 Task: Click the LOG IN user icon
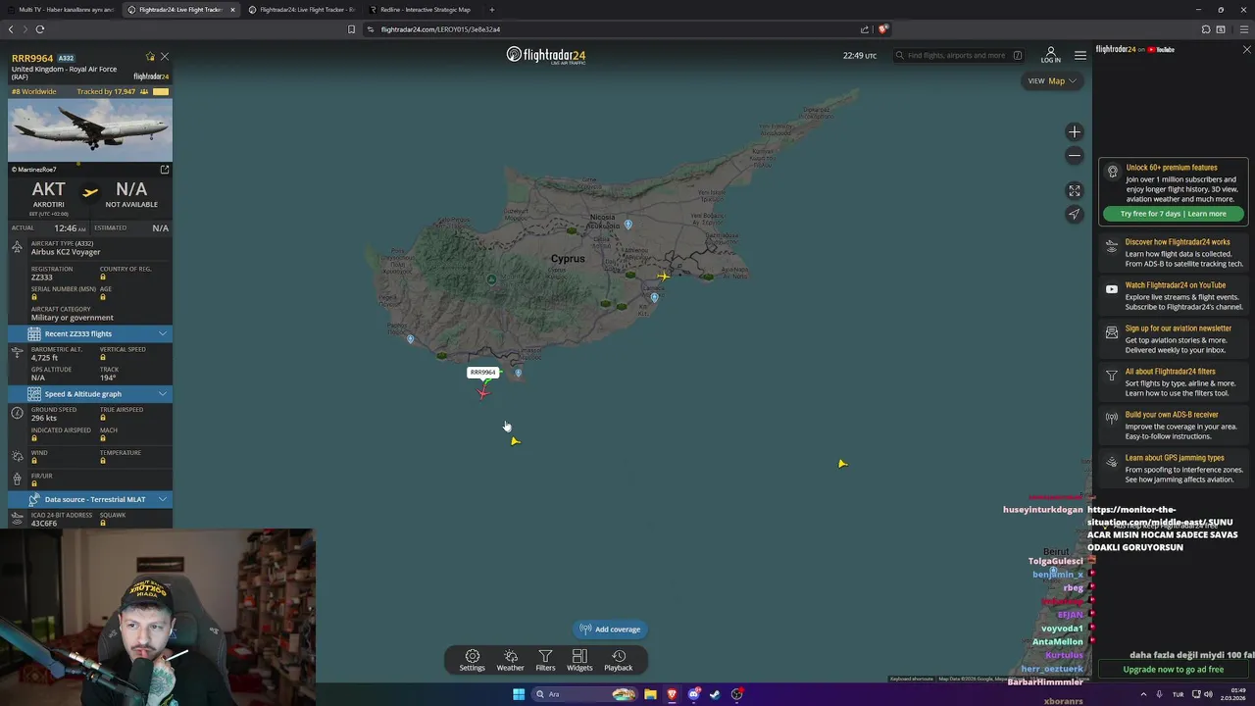pyautogui.click(x=1050, y=55)
